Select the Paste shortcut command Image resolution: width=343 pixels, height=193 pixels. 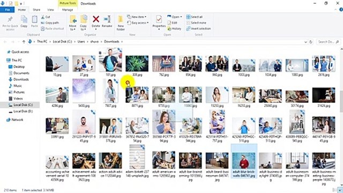[53, 28]
